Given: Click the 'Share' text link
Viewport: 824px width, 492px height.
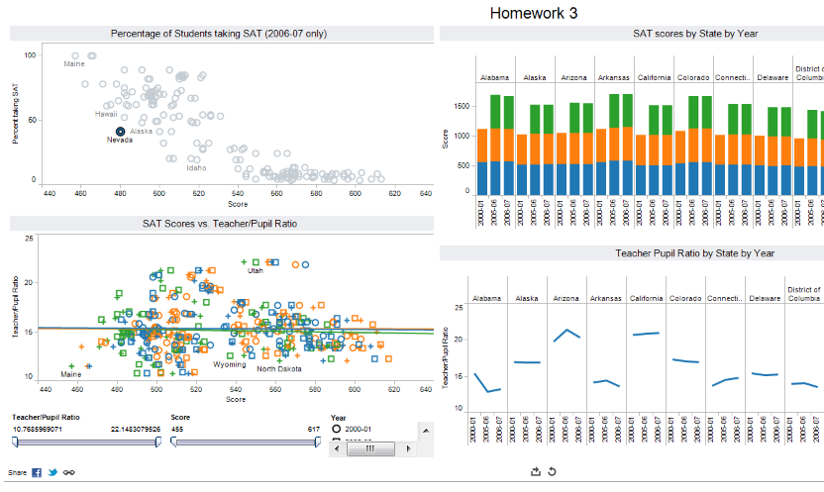Looking at the screenshot, I should pos(18,473).
